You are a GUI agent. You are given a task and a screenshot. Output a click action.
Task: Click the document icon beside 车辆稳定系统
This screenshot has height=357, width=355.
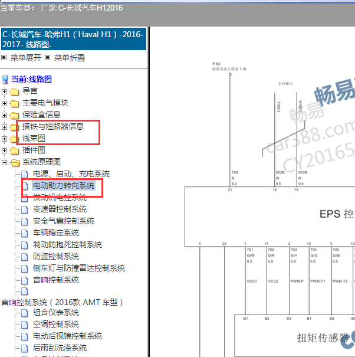pyautogui.click(x=25, y=233)
